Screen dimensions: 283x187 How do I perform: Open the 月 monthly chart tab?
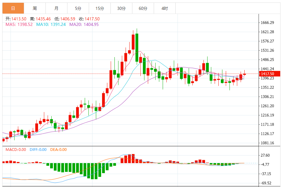coord(56,8)
